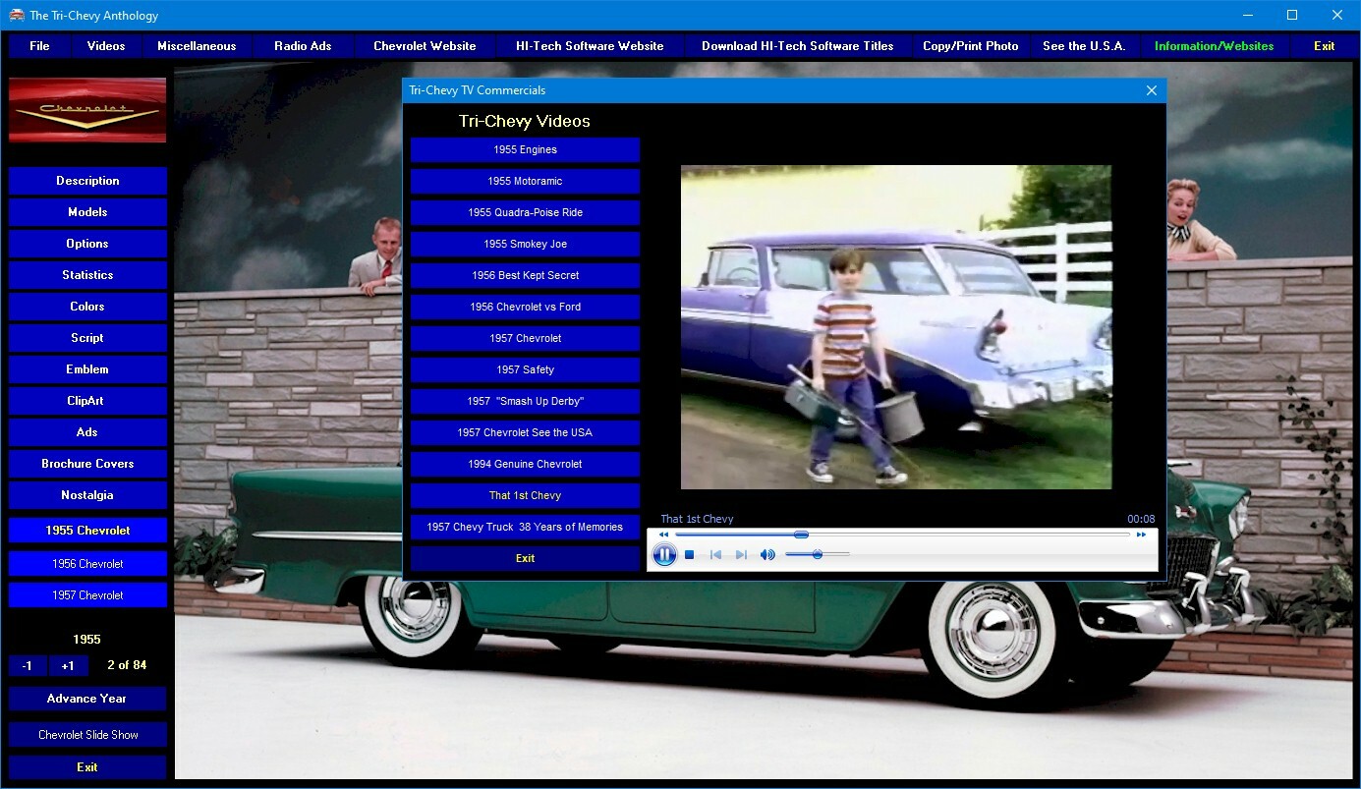Play 1956 Best Kept Secret video
The image size is (1361, 789).
525,275
